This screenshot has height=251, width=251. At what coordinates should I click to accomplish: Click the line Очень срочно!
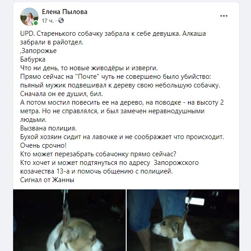43,145
